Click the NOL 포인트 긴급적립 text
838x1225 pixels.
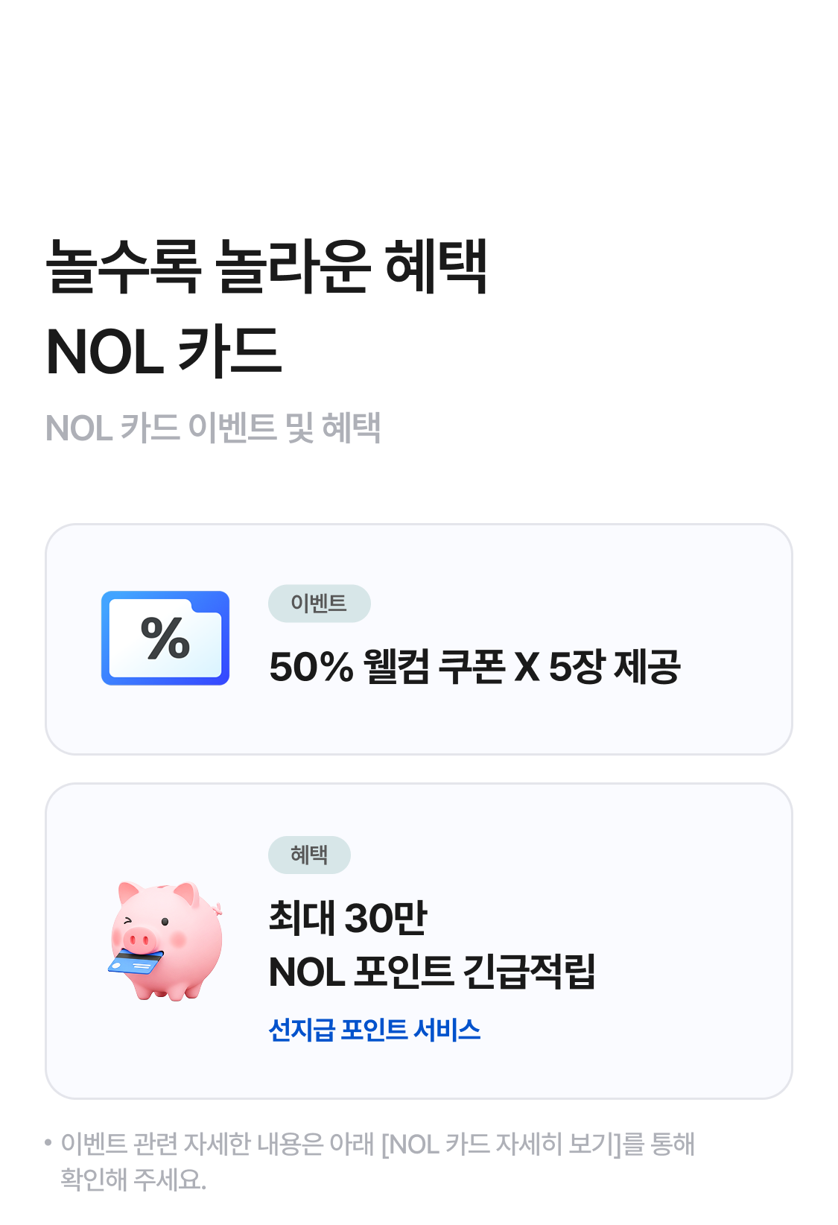coord(432,972)
